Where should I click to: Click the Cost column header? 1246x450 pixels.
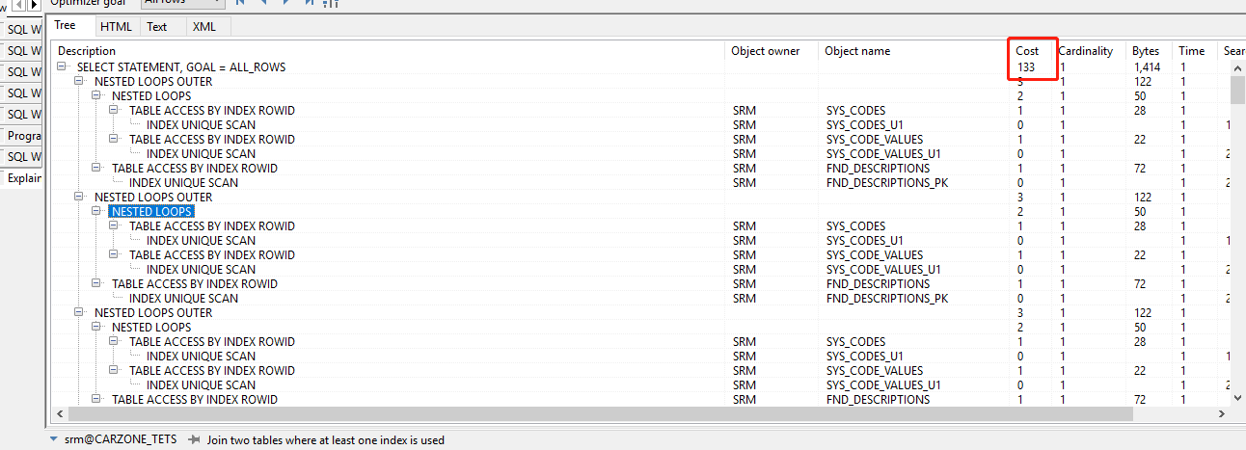(1027, 51)
